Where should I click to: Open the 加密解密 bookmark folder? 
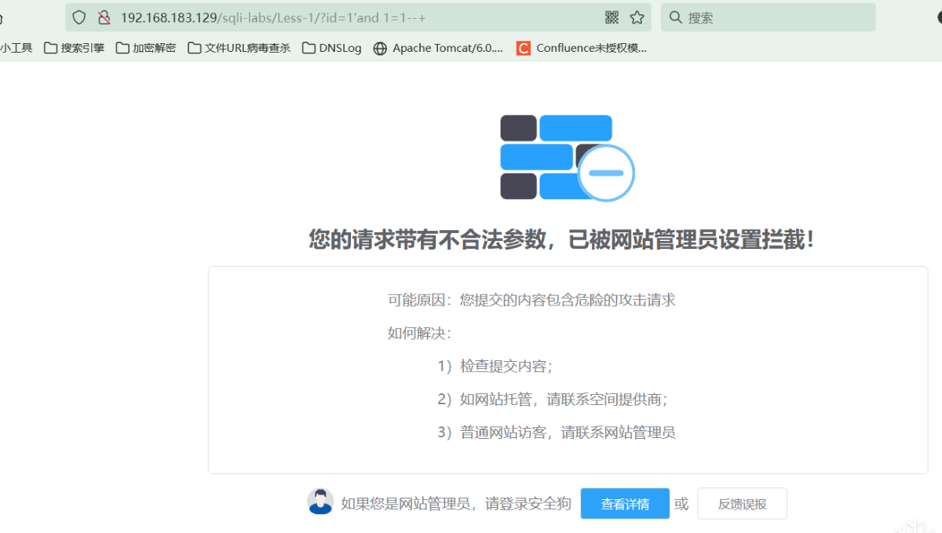tap(146, 48)
